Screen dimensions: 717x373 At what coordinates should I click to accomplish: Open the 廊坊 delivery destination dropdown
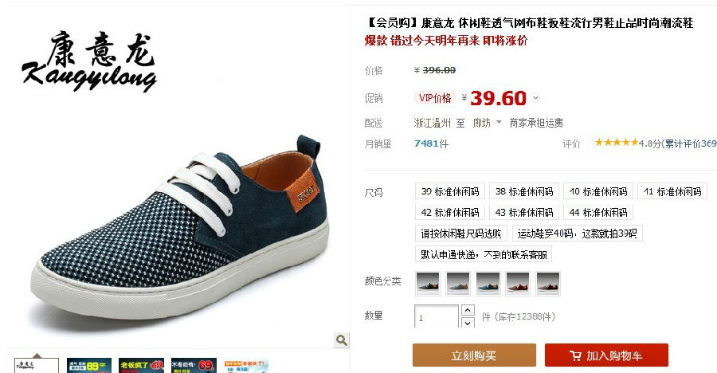point(488,123)
